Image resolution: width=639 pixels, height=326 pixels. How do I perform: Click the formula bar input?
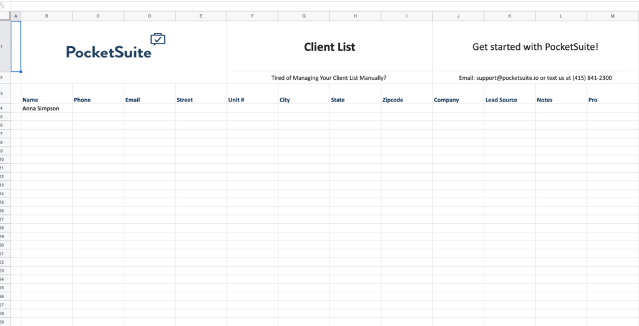(x=324, y=6)
